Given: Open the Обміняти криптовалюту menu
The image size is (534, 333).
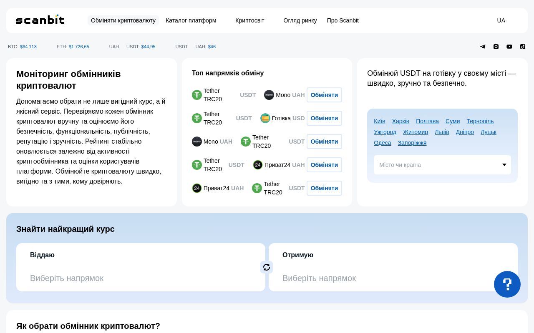Looking at the screenshot, I should (123, 20).
